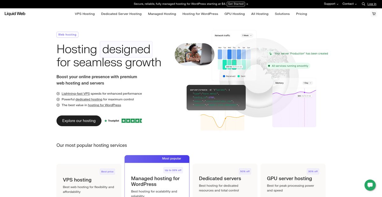
Task: Open GPU Hosting menu
Action: pyautogui.click(x=235, y=14)
